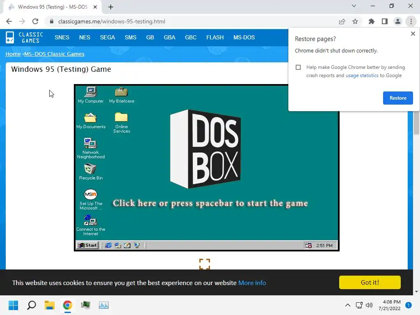Click the Chrome taskbar icon

(68, 305)
